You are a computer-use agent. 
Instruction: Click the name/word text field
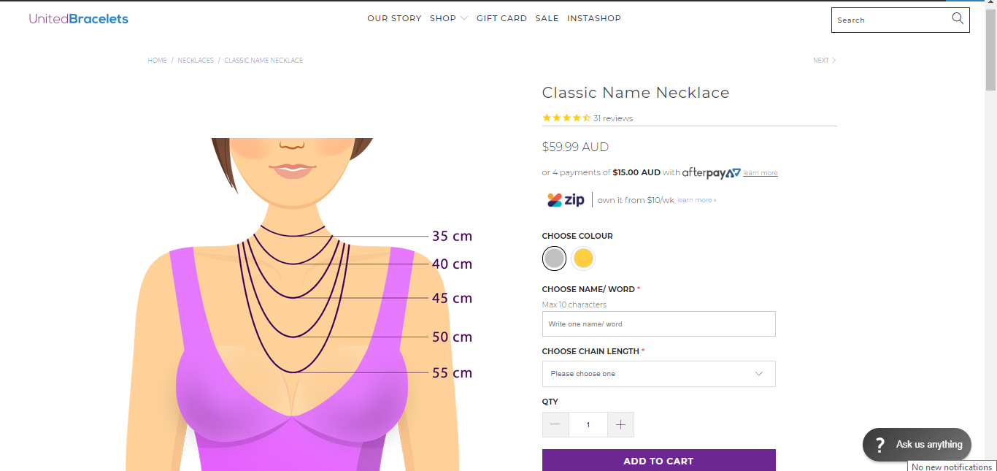[x=658, y=324]
